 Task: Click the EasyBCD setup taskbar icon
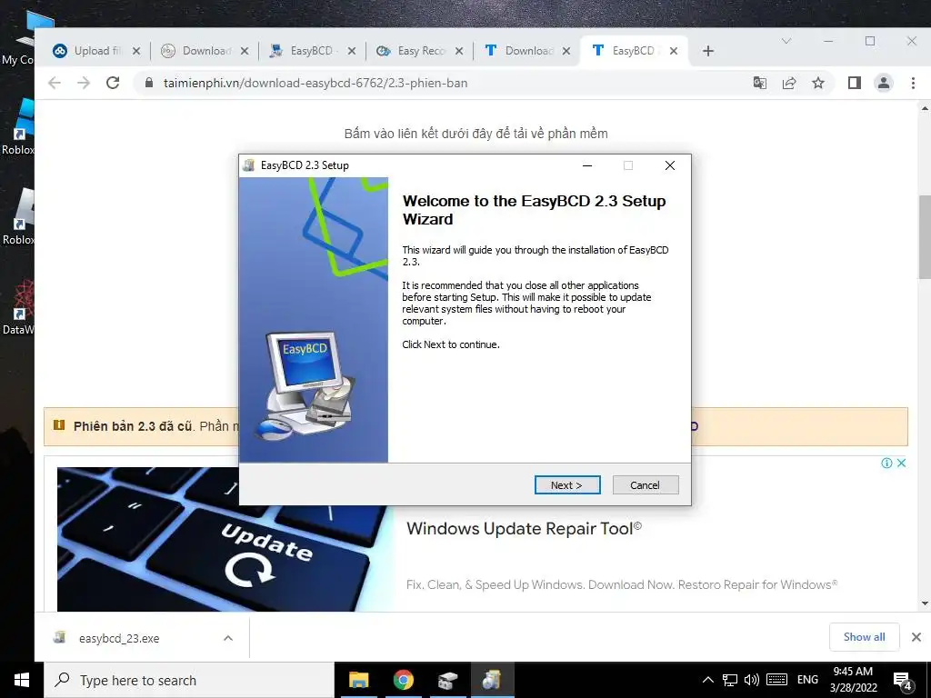tap(492, 680)
